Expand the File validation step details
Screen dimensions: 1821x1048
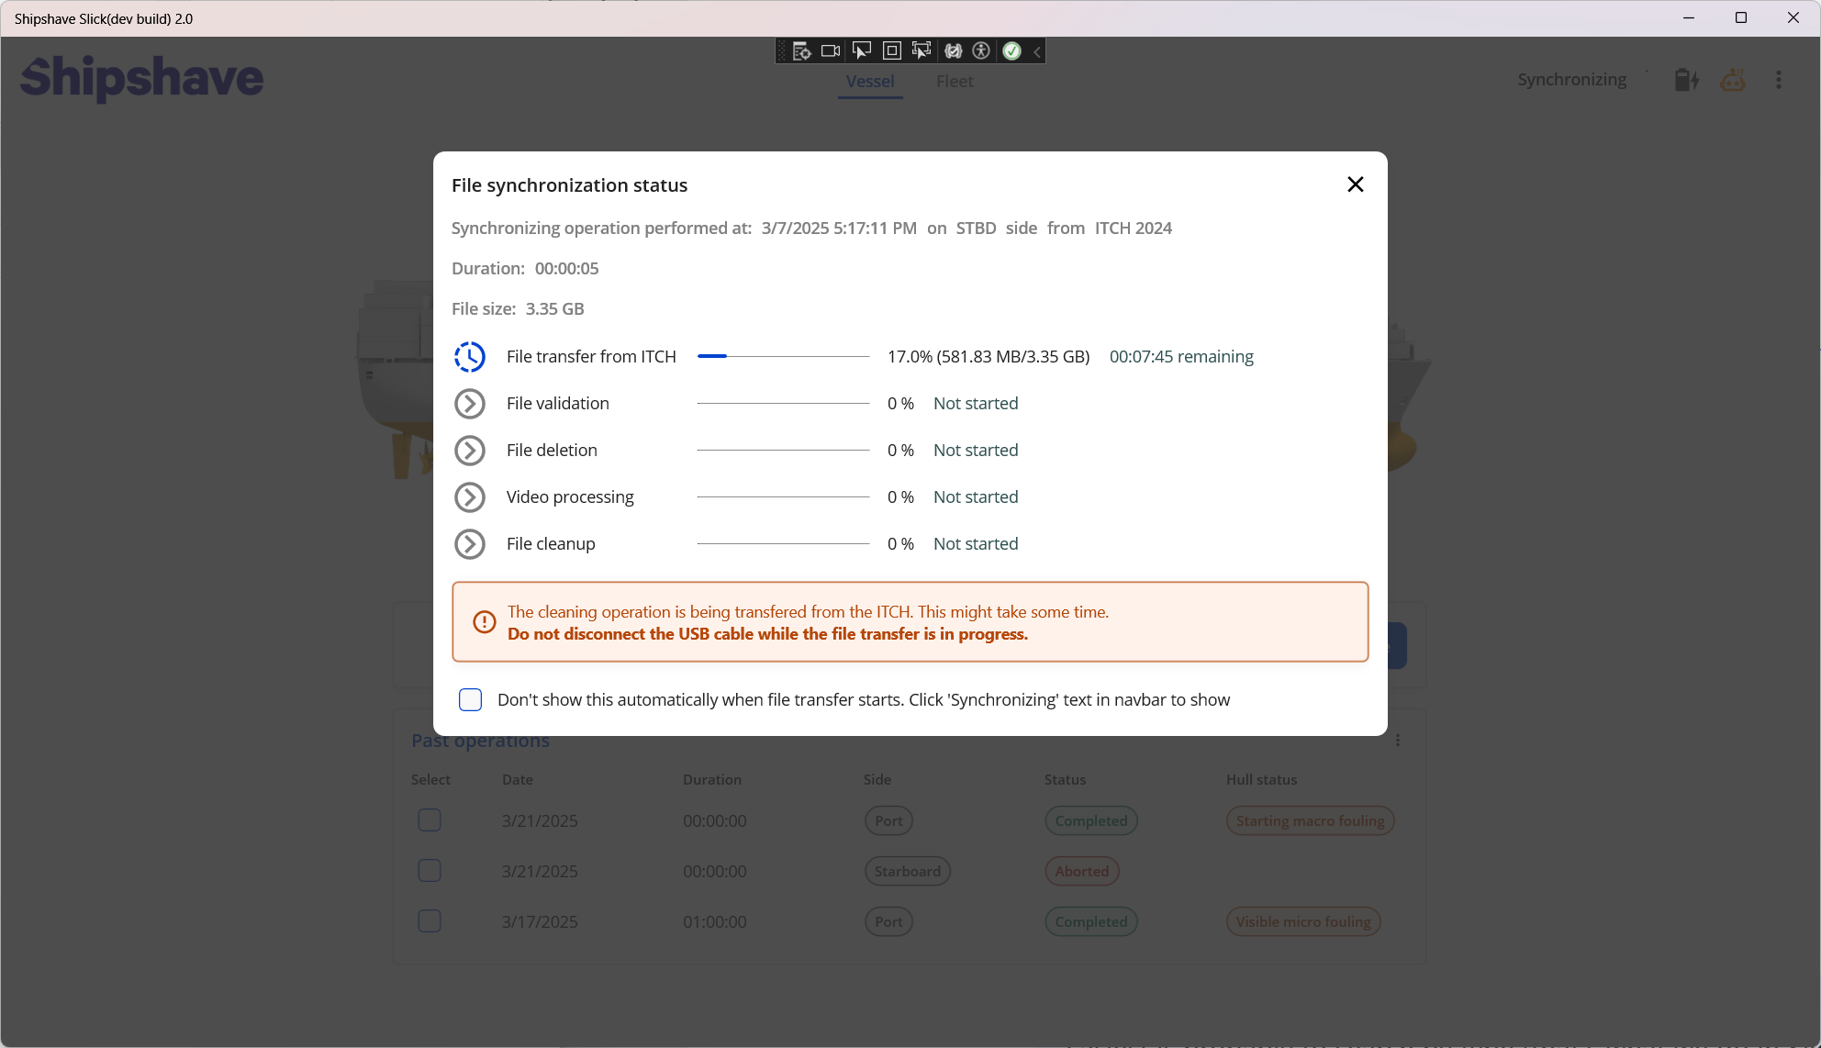470,403
